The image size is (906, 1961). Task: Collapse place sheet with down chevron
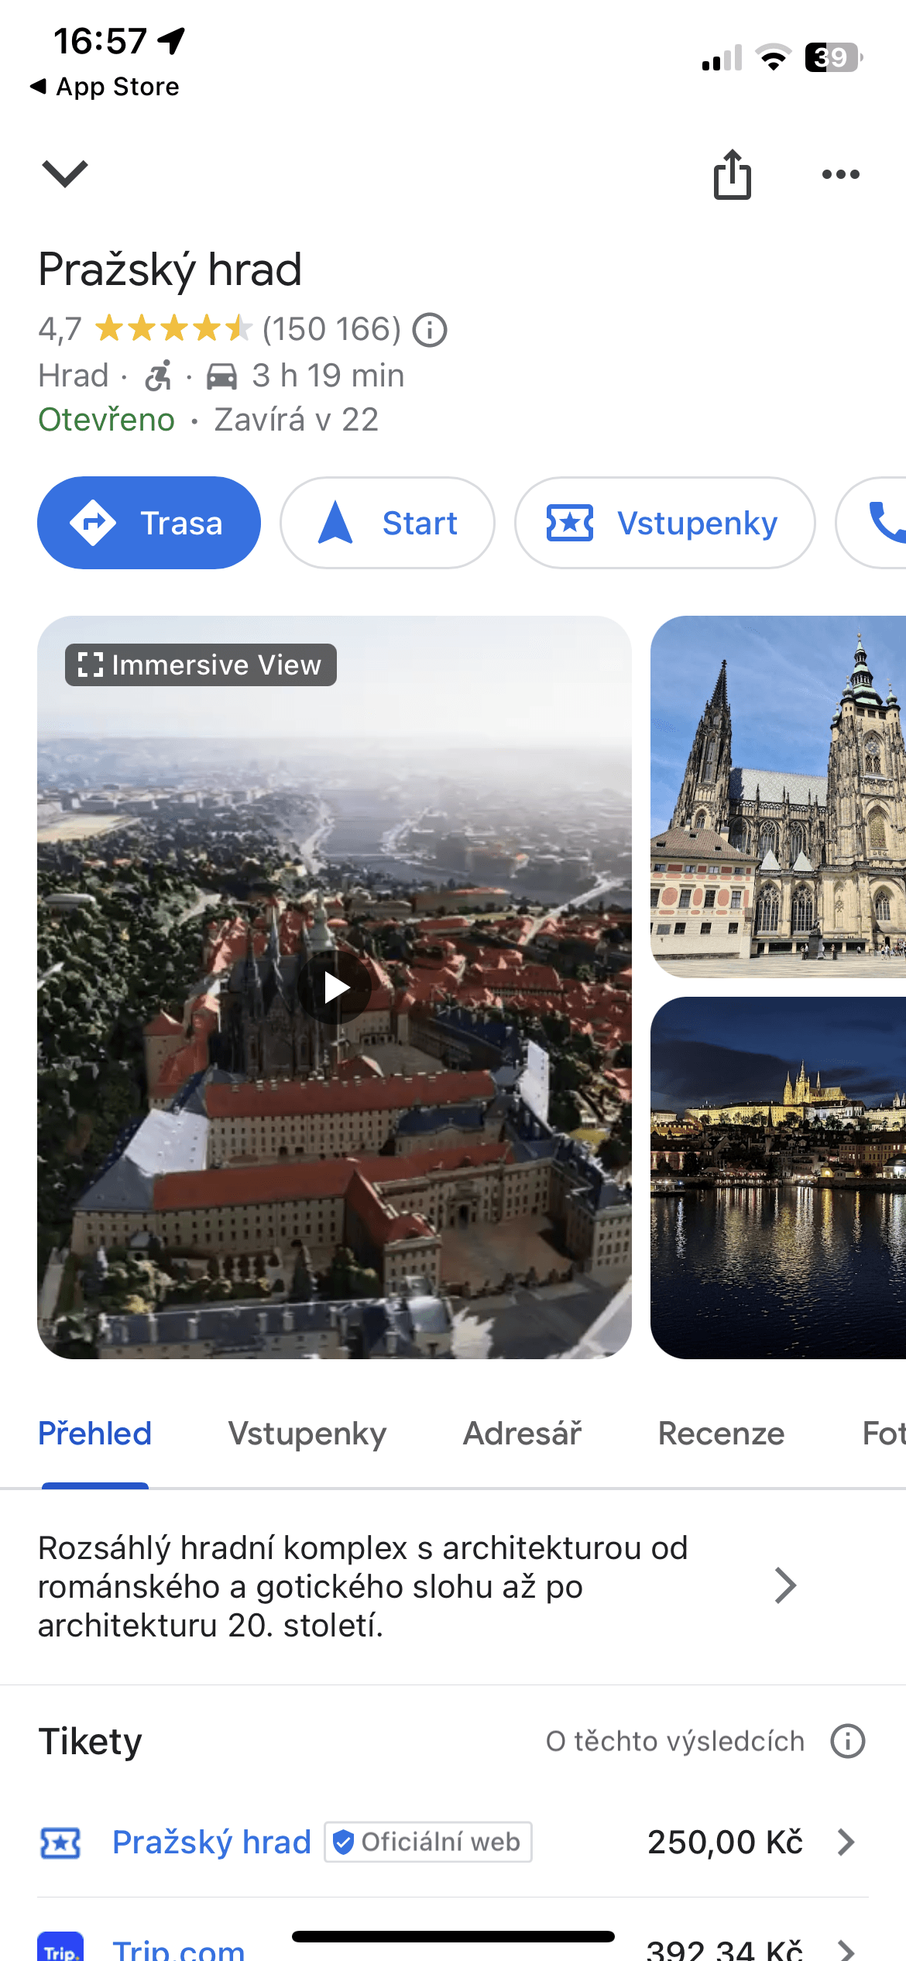65,173
